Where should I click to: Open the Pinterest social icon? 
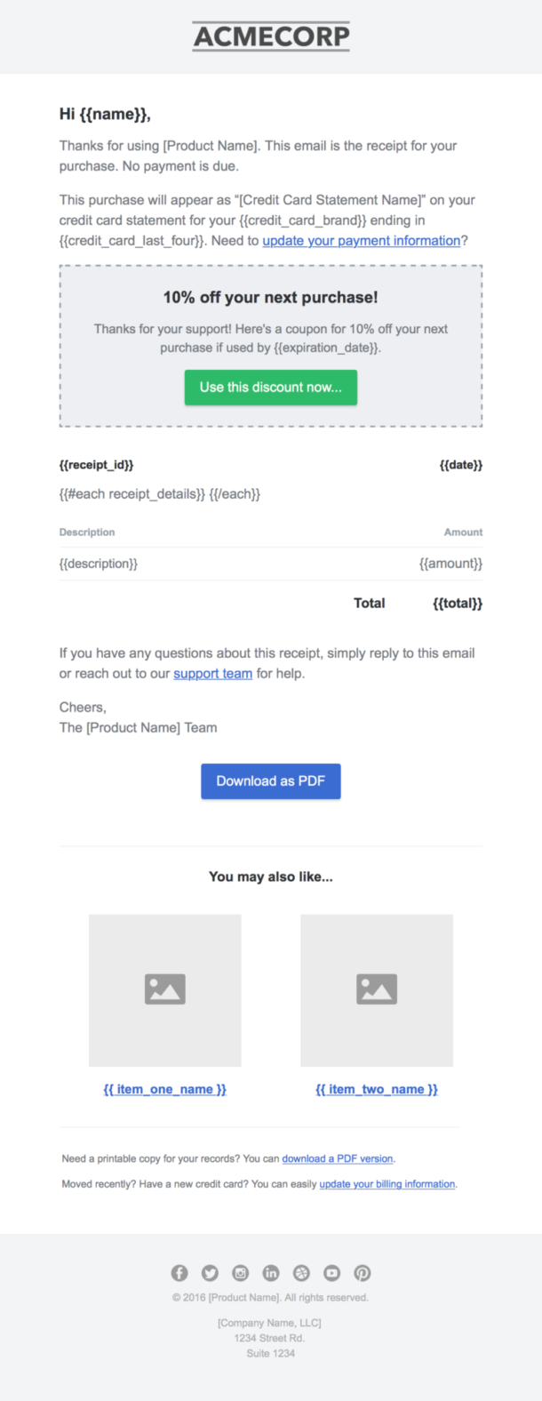362,1272
